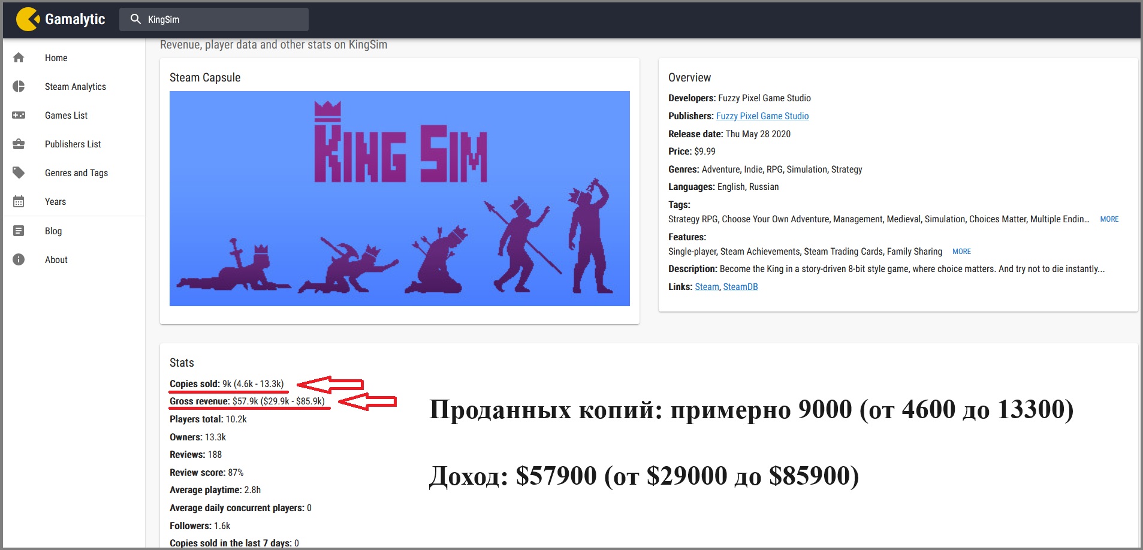Click the 'Stats' card heading
Viewport: 1143px width, 550px height.
(x=182, y=362)
